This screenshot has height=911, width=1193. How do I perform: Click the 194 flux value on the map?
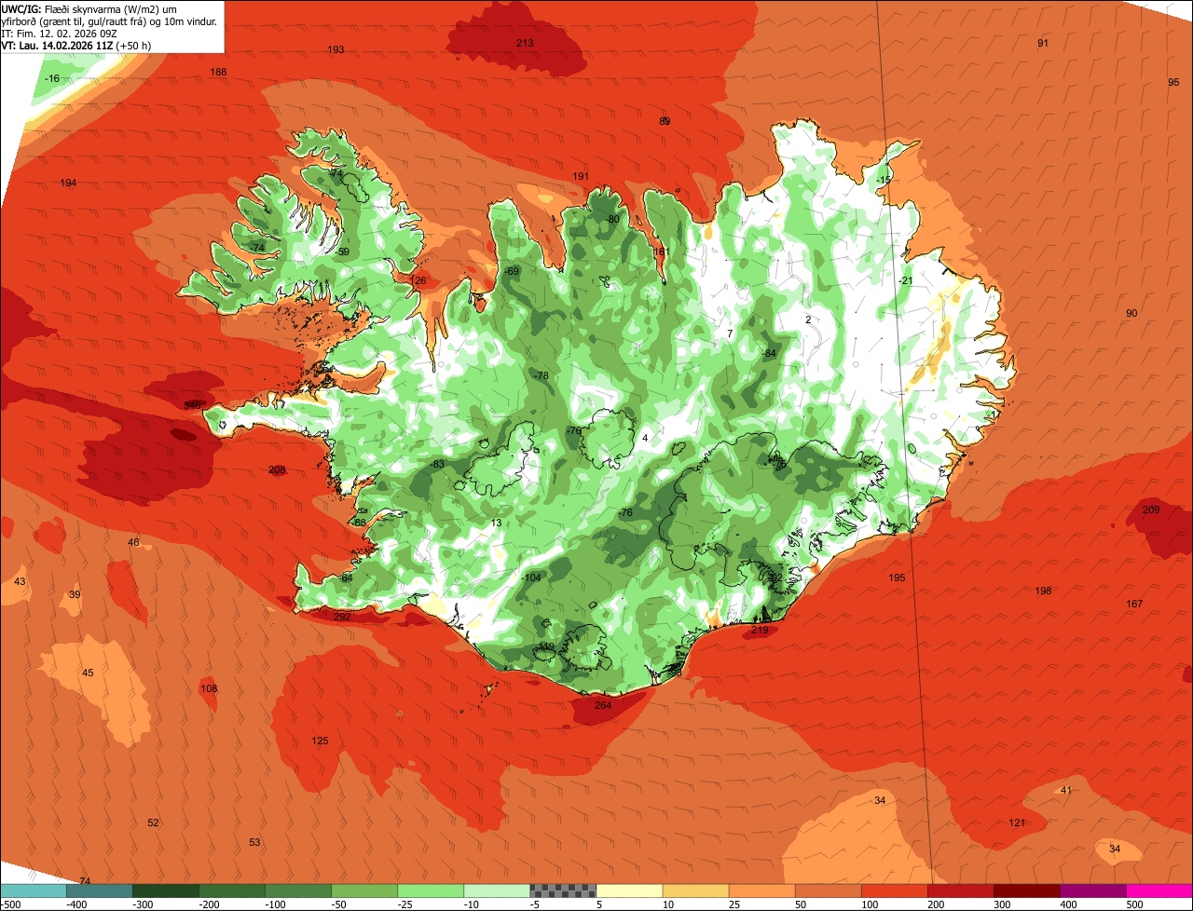[68, 183]
